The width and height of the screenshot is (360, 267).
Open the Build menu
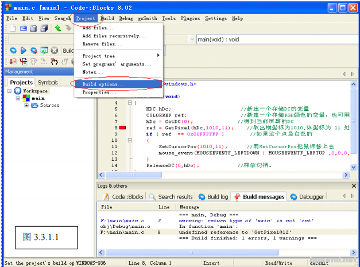point(107,18)
